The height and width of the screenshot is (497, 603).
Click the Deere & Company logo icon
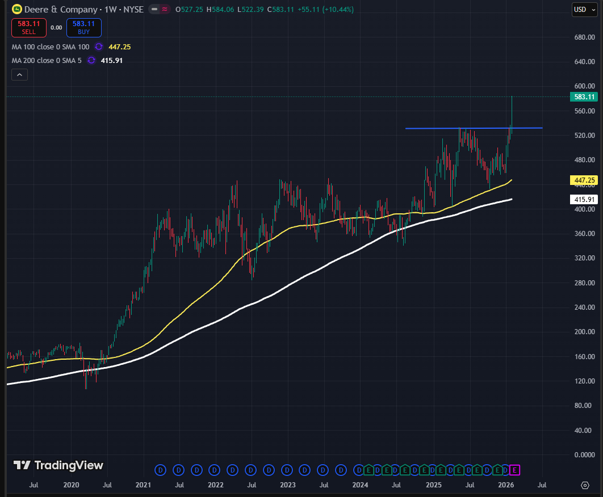(17, 9)
